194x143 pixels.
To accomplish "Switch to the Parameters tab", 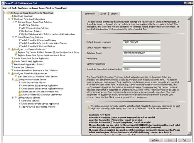I will pos(90,14).
